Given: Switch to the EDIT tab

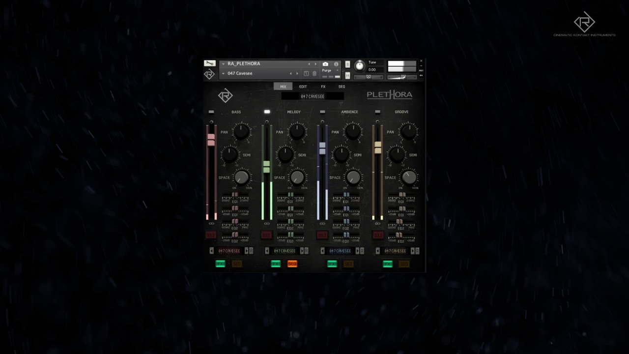Looking at the screenshot, I should (x=303, y=86).
